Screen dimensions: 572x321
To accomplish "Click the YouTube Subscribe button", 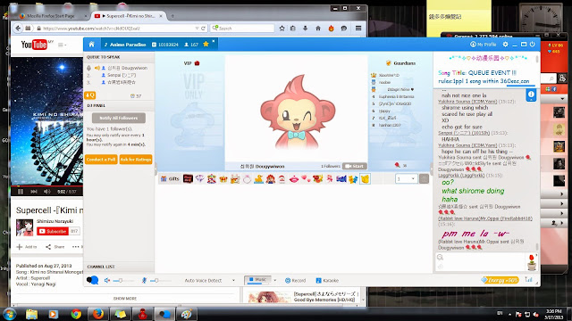I will click(53, 231).
